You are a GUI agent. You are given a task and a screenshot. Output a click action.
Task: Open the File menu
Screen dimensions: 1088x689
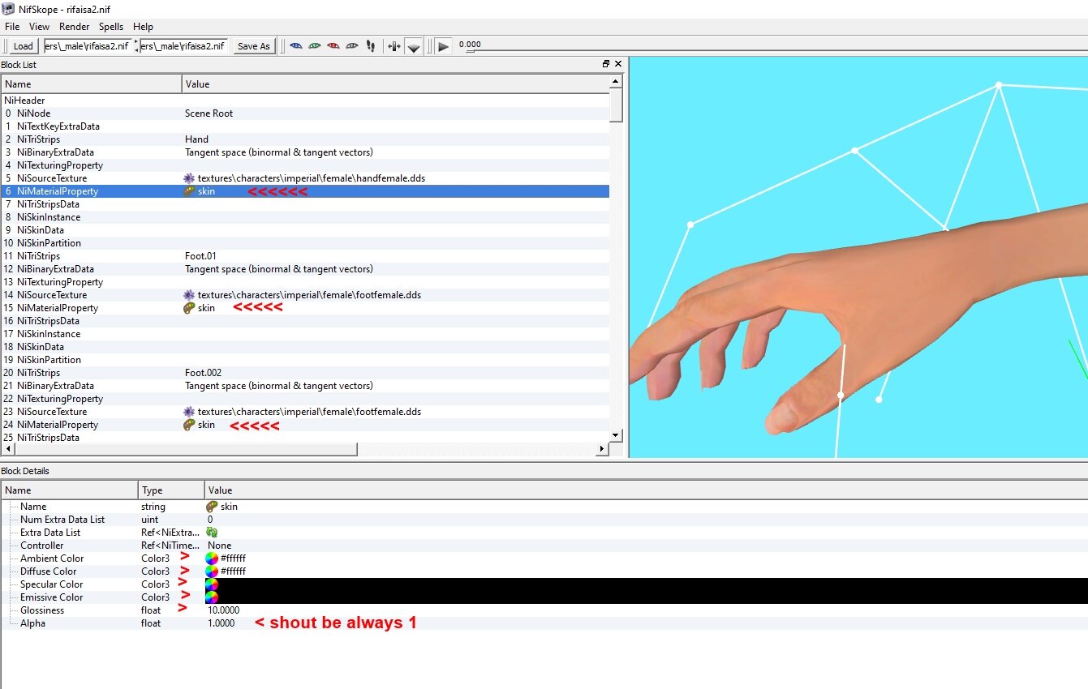pyautogui.click(x=12, y=27)
